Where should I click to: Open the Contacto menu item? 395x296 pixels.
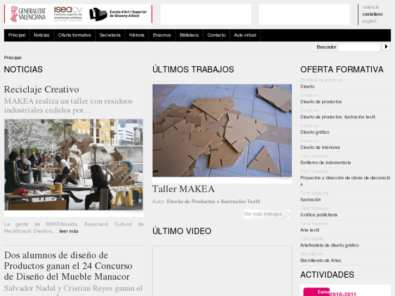click(x=216, y=35)
